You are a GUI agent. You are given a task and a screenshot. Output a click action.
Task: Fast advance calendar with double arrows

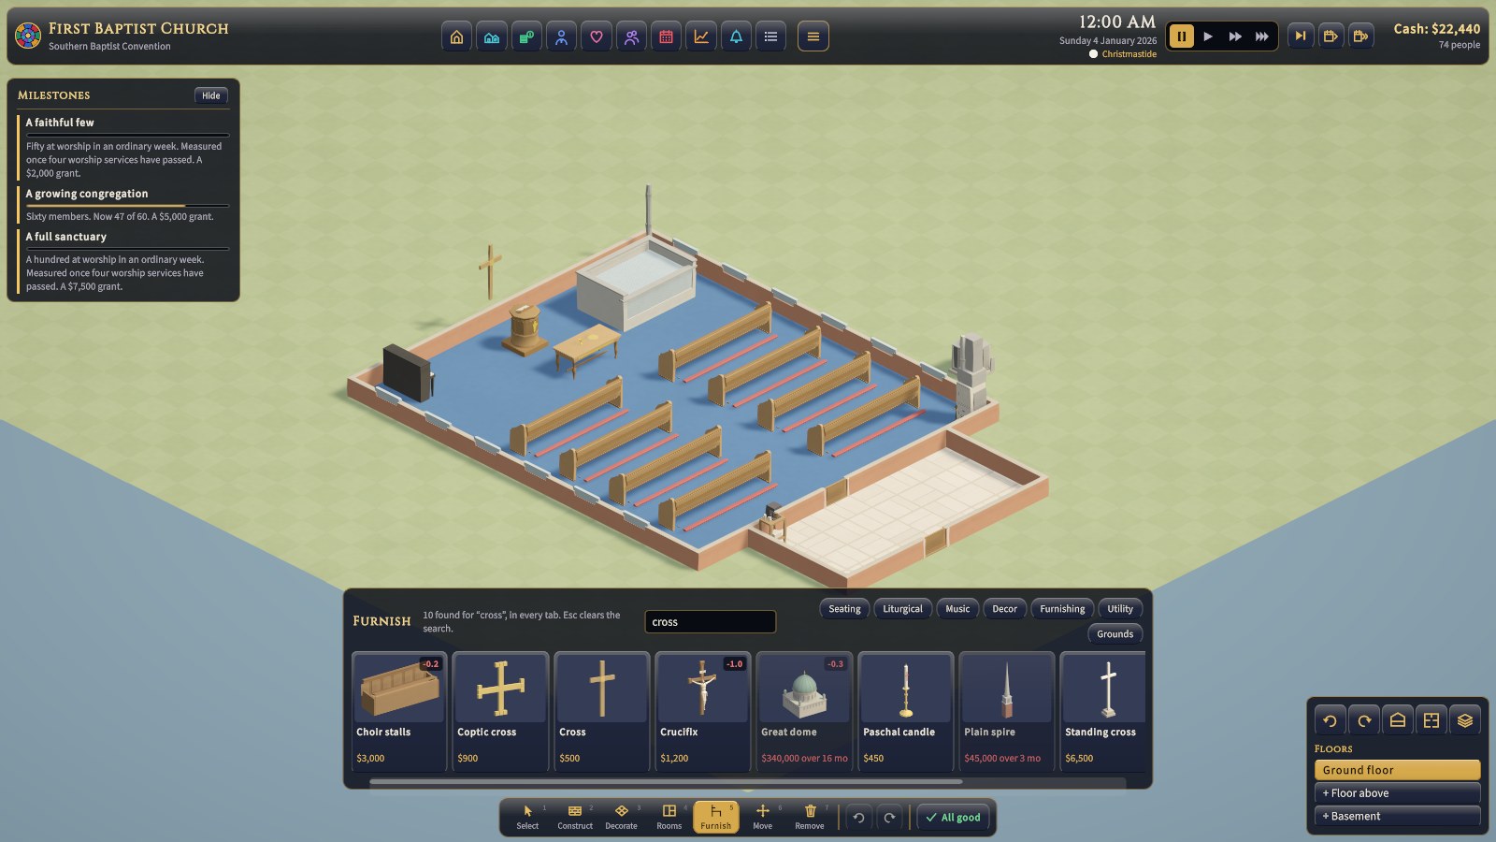click(1361, 36)
